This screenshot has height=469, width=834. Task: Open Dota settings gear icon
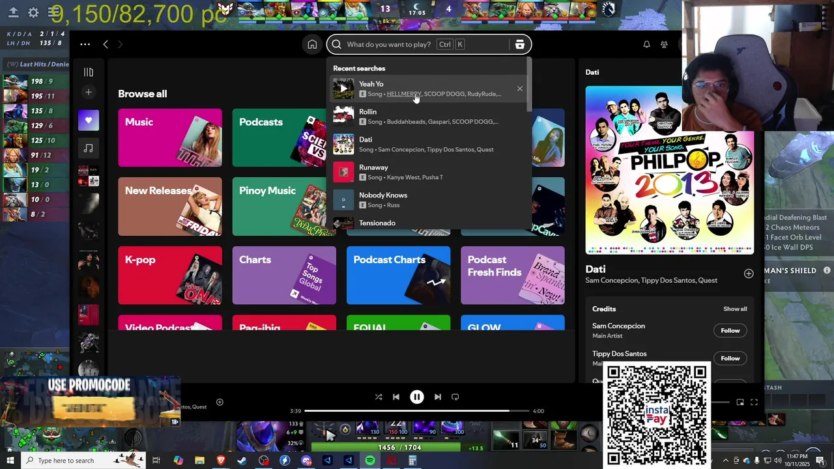[x=33, y=12]
